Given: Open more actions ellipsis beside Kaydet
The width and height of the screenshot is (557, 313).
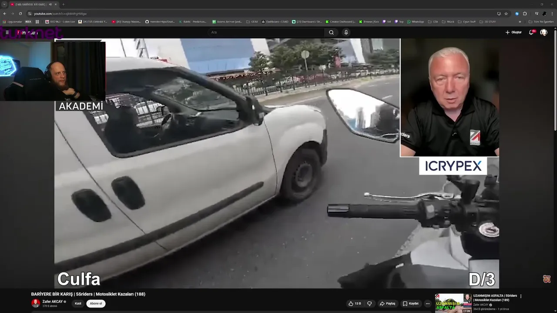Looking at the screenshot, I should 428,303.
